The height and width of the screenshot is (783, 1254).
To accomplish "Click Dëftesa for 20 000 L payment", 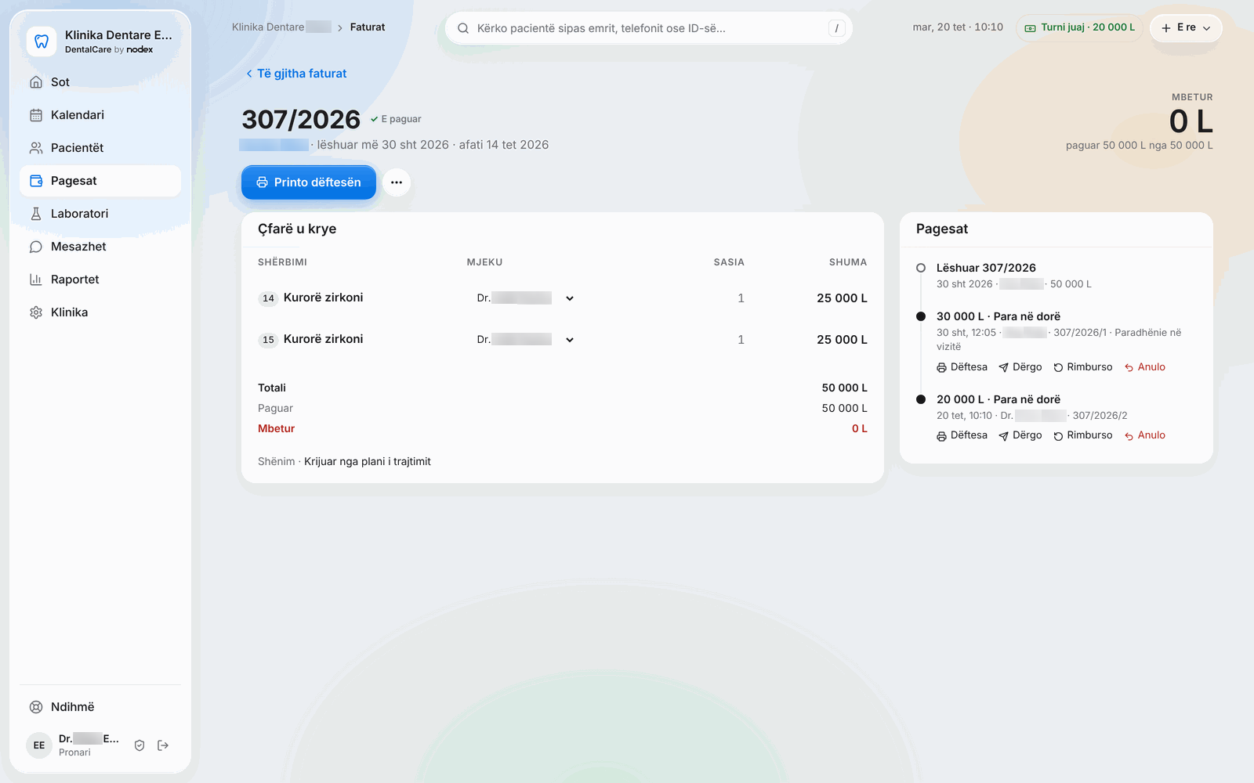I will click(962, 435).
